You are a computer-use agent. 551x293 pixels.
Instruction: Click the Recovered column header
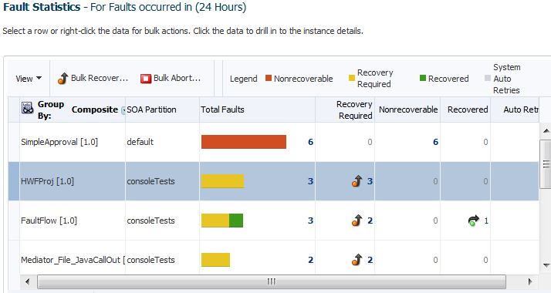click(468, 109)
